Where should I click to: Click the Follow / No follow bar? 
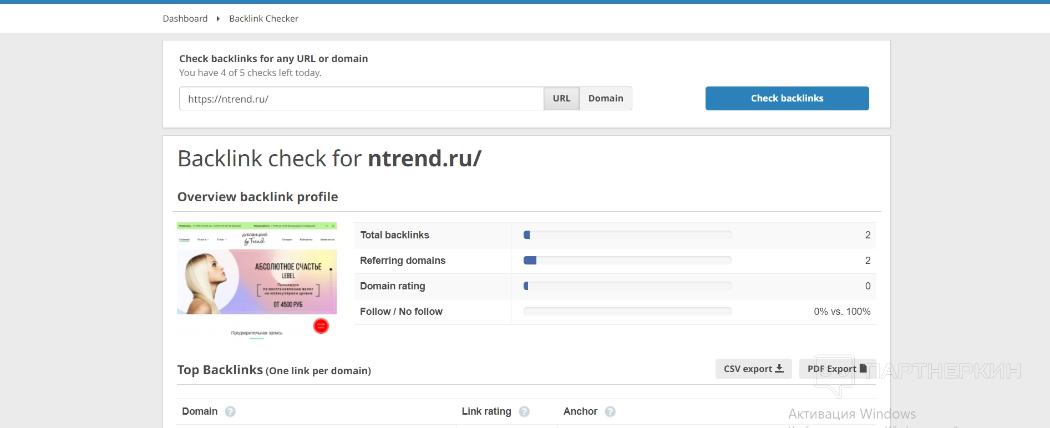(627, 312)
